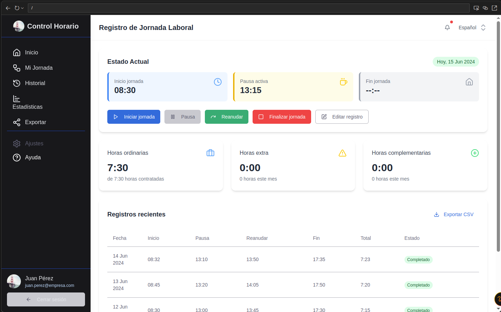Click the warning triangle icon in Horas extra
This screenshot has width=501, height=312.
click(x=342, y=153)
